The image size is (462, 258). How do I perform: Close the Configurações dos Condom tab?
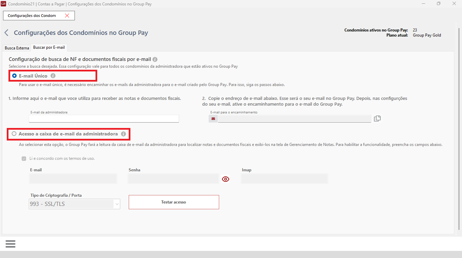pos(67,16)
